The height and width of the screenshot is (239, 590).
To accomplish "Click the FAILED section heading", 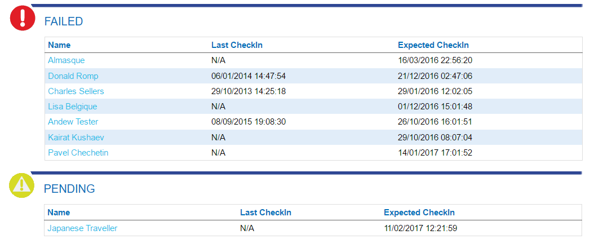I will point(64,21).
